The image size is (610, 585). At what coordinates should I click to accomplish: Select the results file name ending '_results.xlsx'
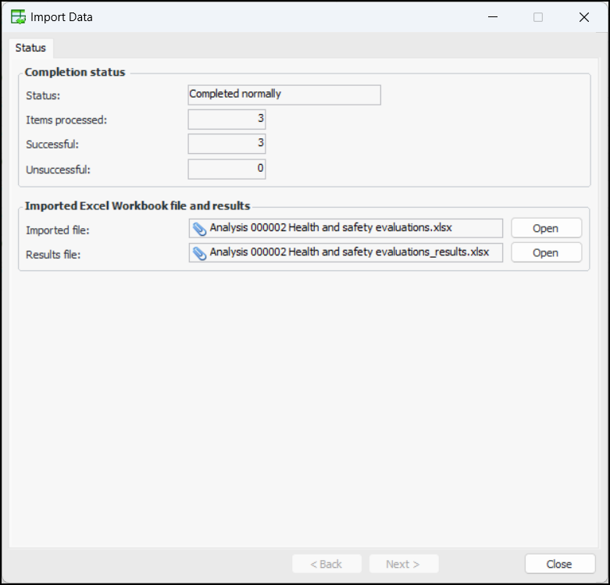(349, 252)
